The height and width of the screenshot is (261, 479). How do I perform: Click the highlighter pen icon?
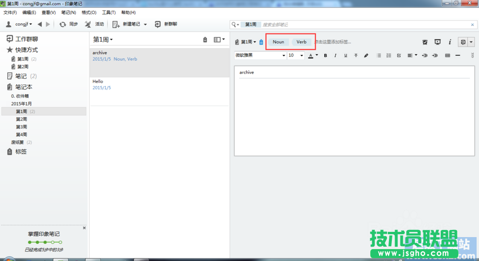(x=366, y=55)
